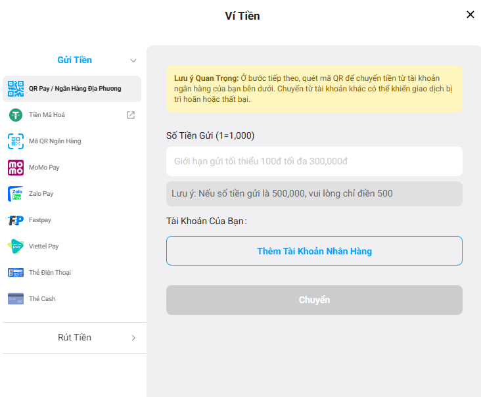Open external link icon beside Tiền Mã Hoá

click(x=131, y=115)
